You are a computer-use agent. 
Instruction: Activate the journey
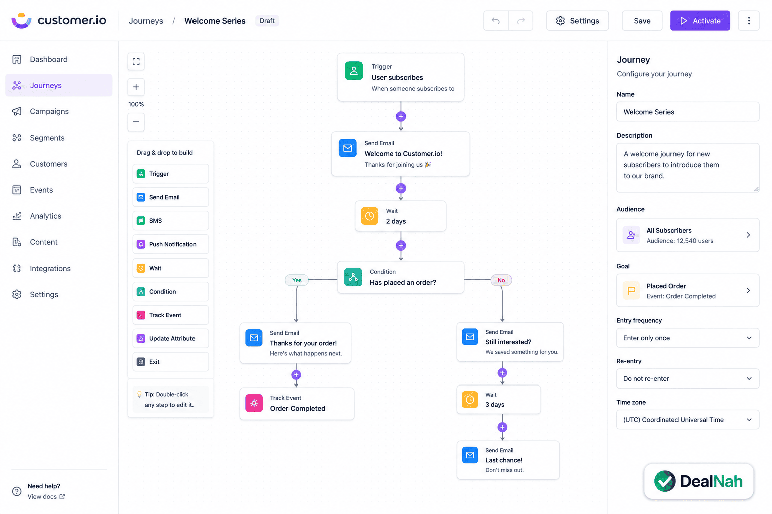(700, 21)
